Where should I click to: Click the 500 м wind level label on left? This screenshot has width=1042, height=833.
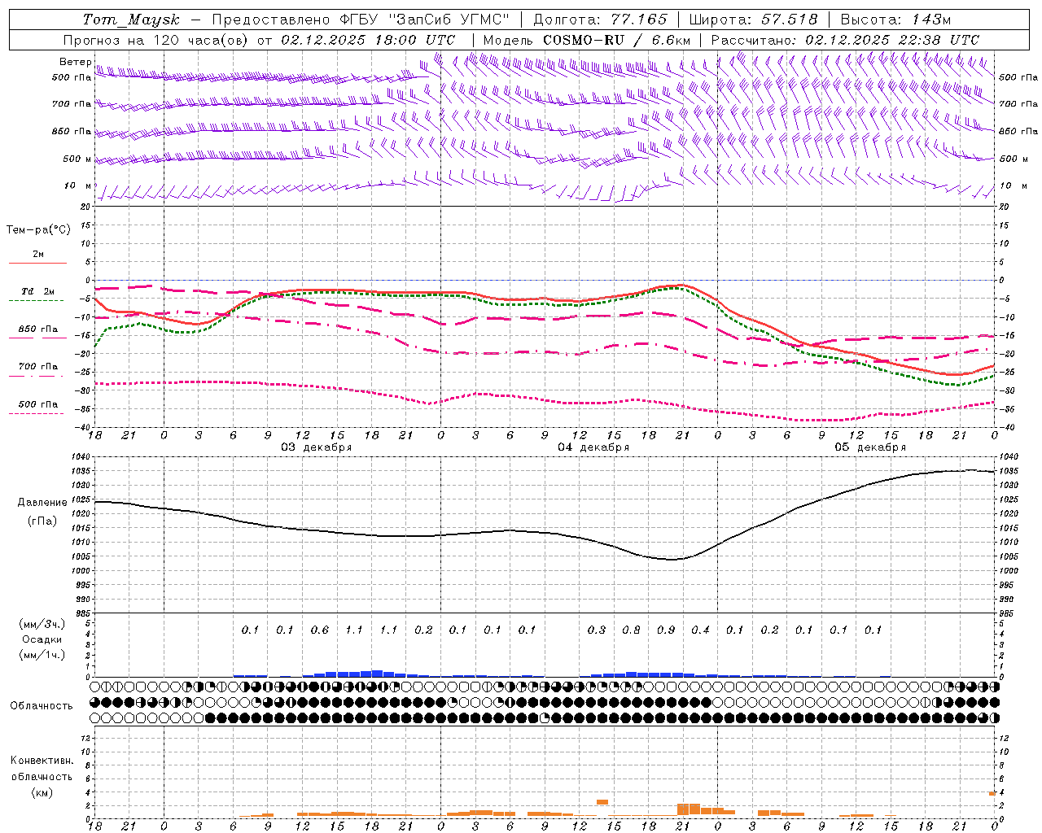[77, 159]
